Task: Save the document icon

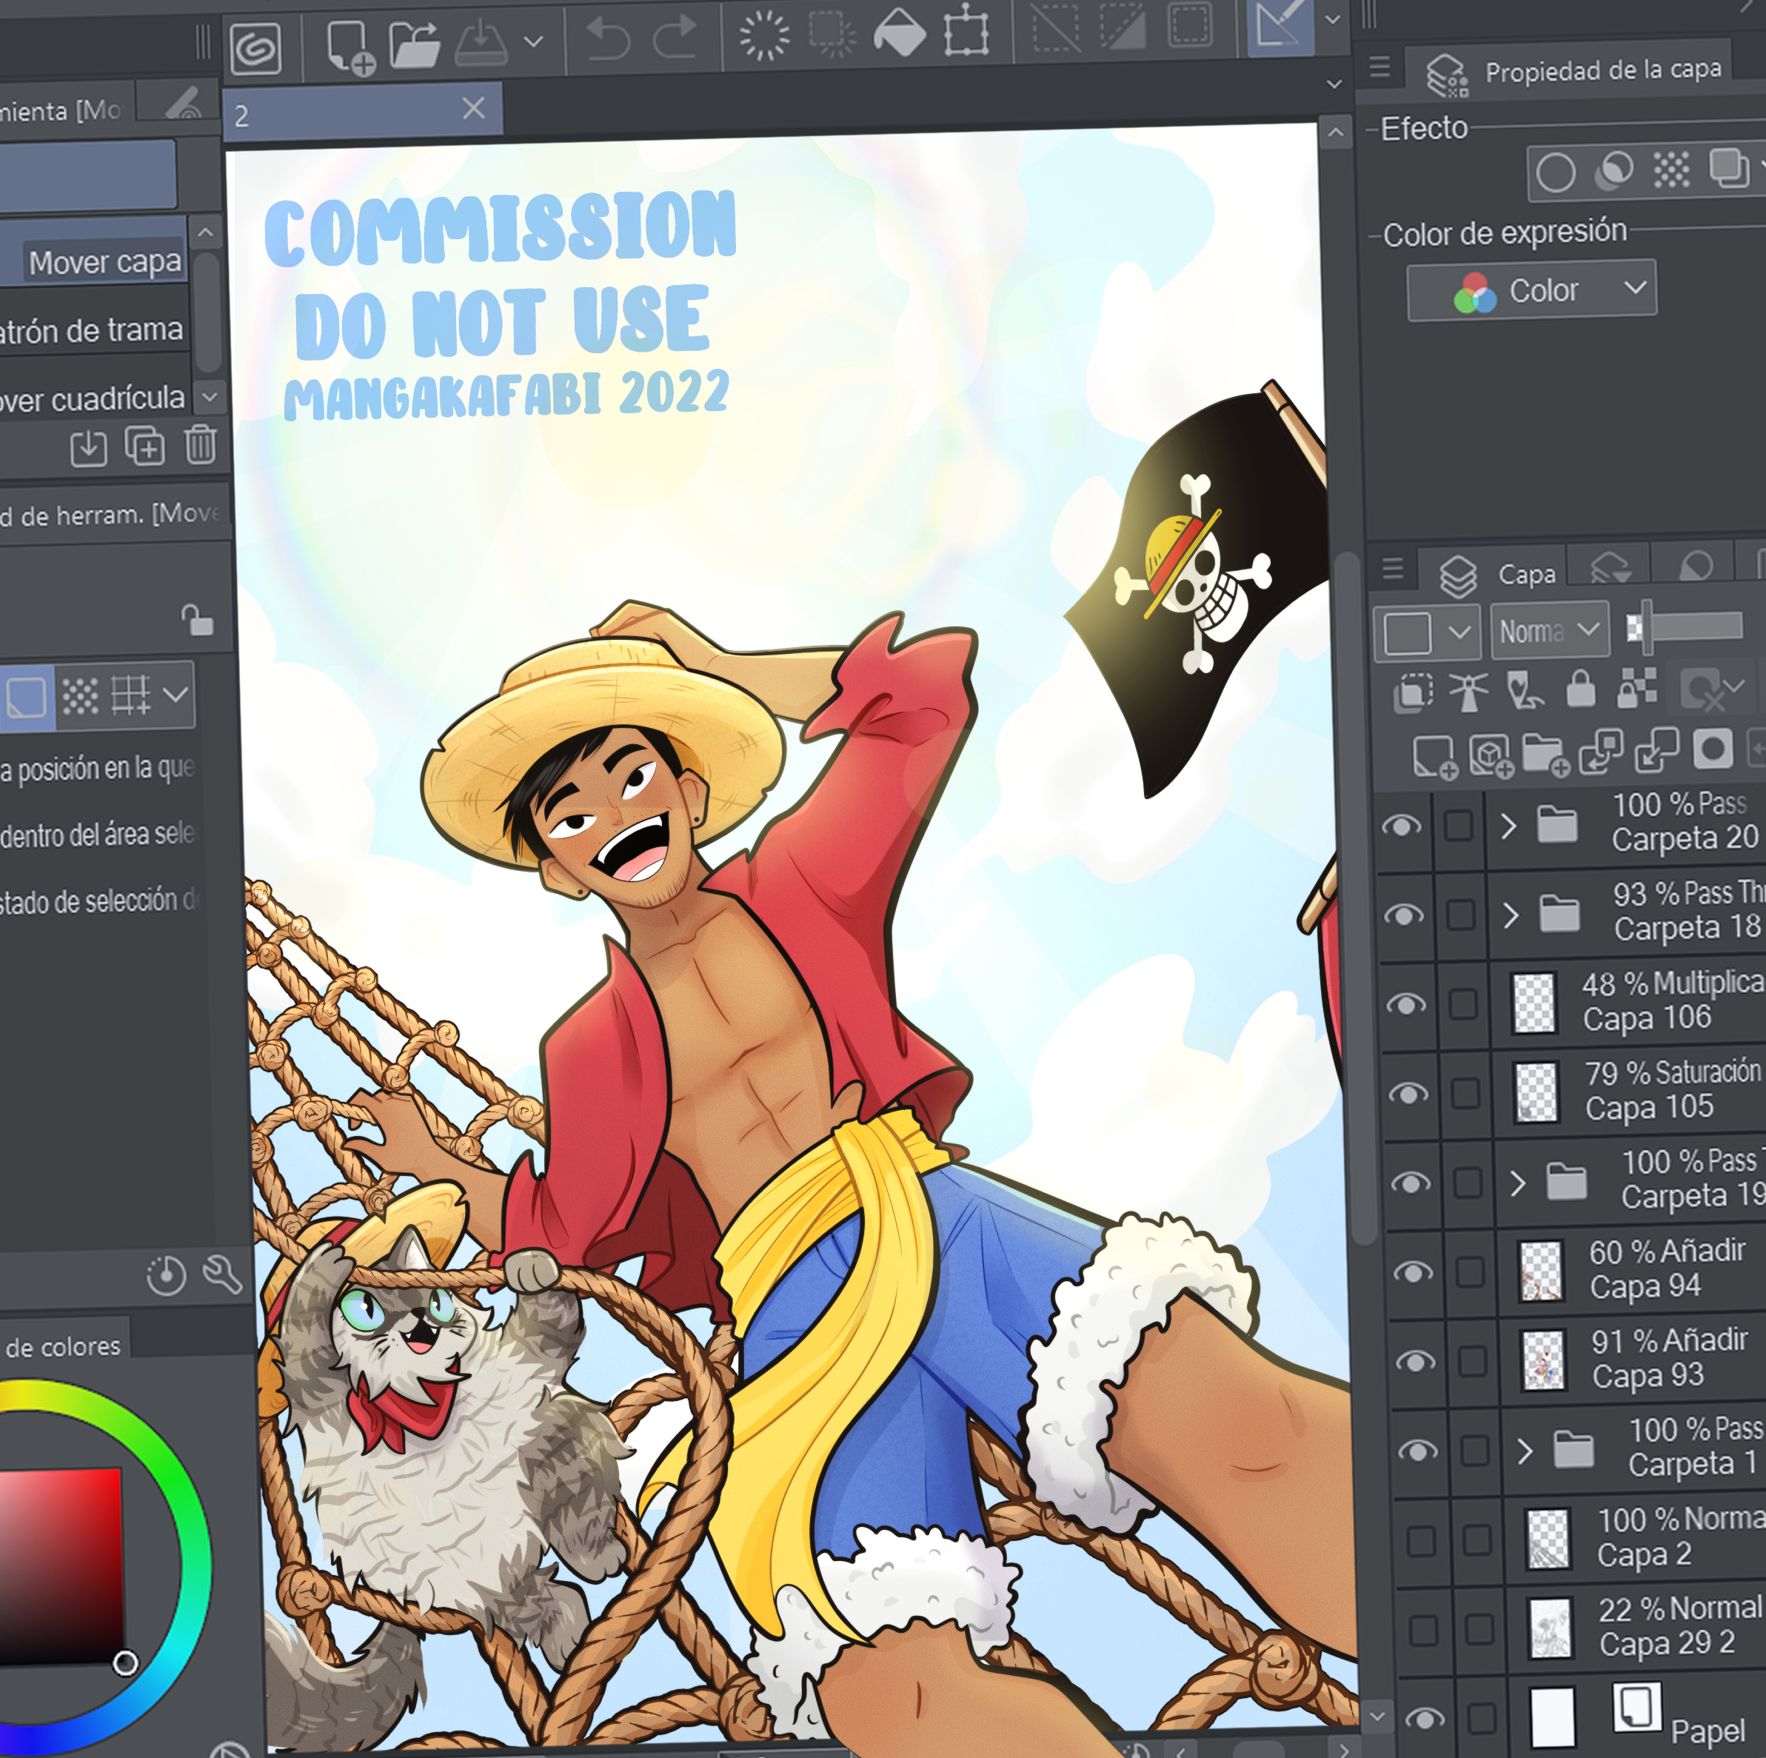Action: click(481, 42)
